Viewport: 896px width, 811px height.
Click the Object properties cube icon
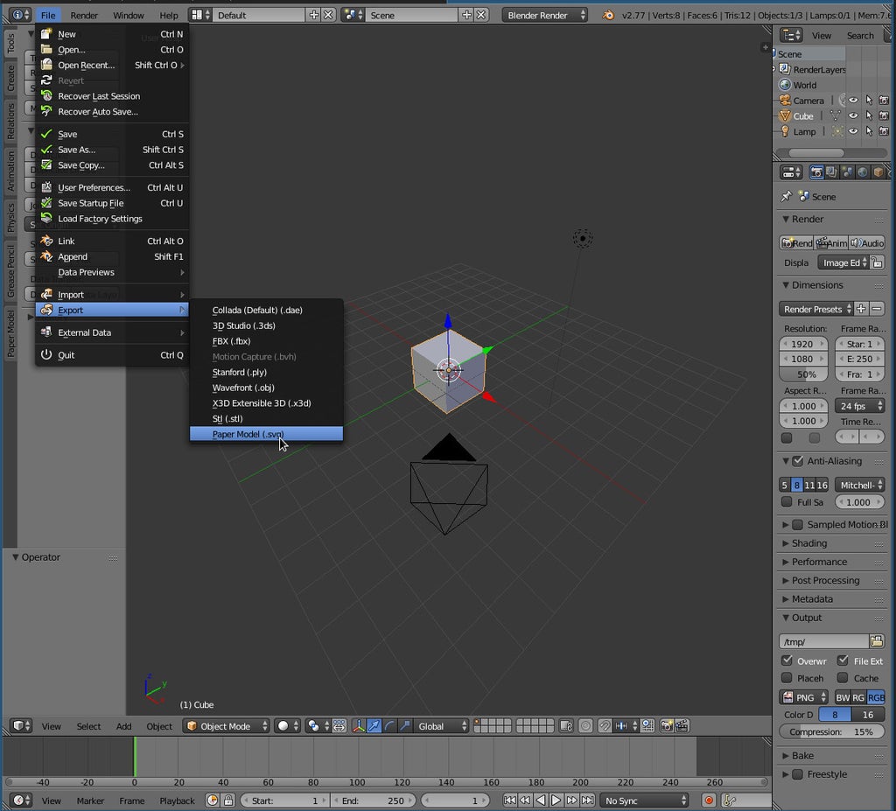(x=878, y=172)
